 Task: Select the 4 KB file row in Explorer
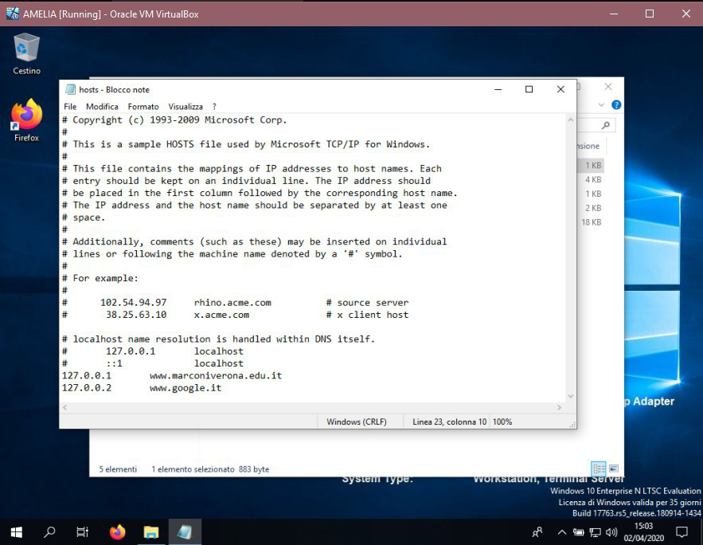click(592, 179)
